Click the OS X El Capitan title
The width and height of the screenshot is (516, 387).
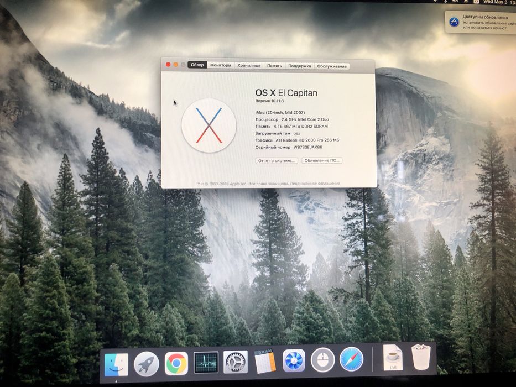tap(286, 93)
